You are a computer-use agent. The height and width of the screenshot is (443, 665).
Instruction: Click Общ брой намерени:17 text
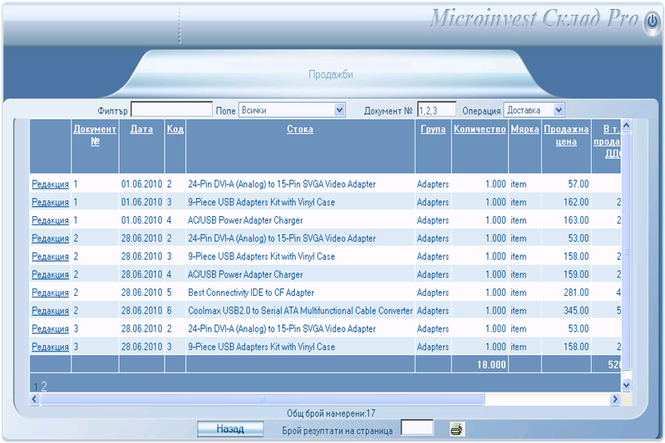[331, 413]
